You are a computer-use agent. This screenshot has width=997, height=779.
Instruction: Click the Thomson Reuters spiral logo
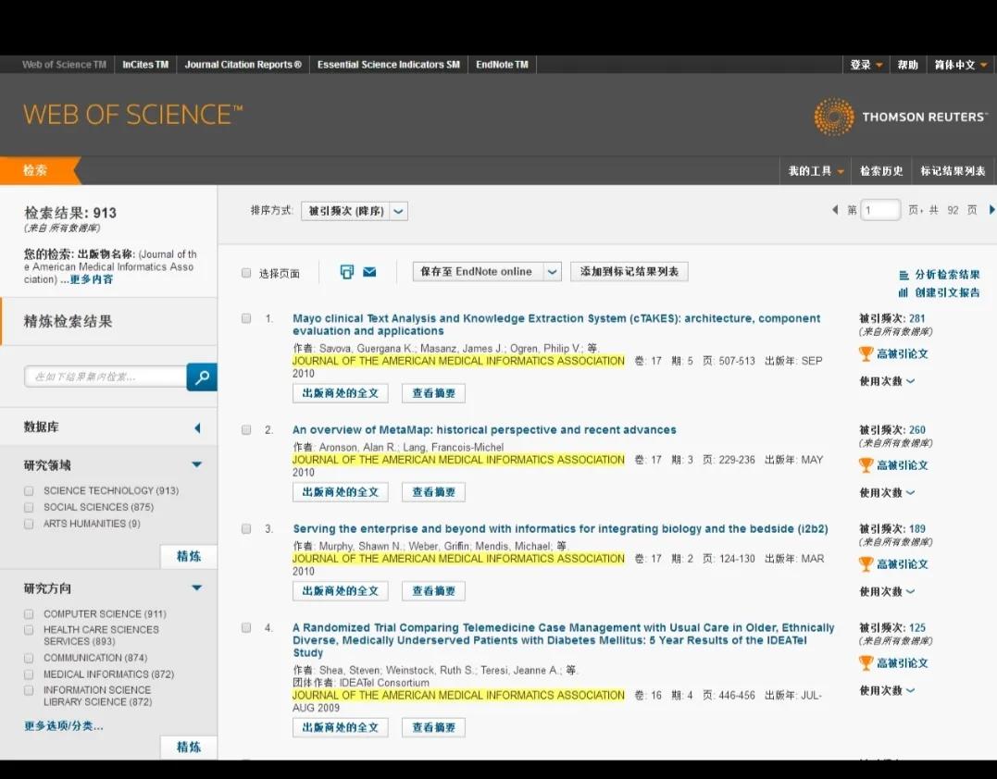(833, 118)
